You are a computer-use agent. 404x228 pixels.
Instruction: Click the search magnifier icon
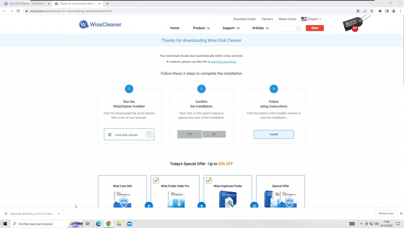click(x=298, y=28)
